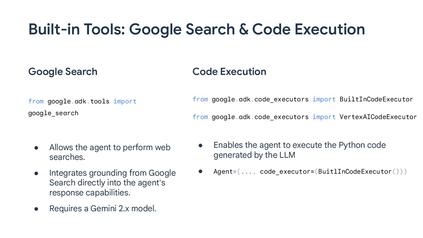Click VertexAICodeExecutor in the second import line
The height and width of the screenshot is (238, 423).
coord(378,117)
